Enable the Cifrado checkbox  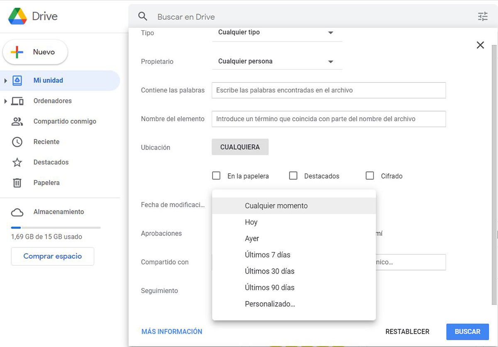click(x=370, y=175)
